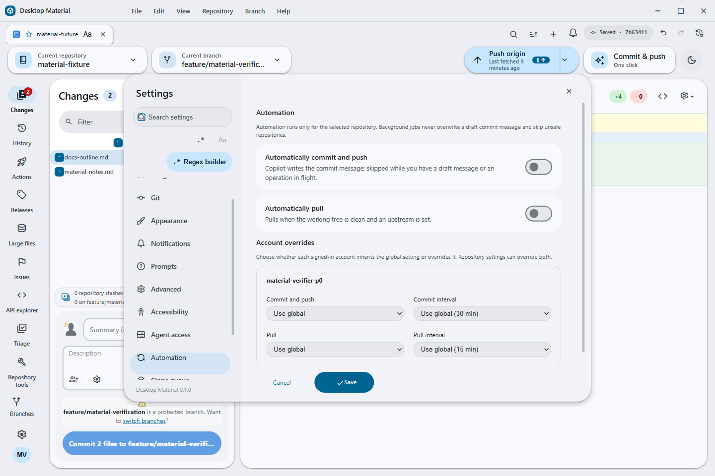Open the Repository menu
Image resolution: width=715 pixels, height=476 pixels.
point(217,11)
